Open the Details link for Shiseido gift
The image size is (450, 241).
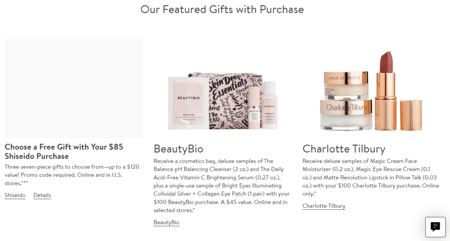pos(42,195)
